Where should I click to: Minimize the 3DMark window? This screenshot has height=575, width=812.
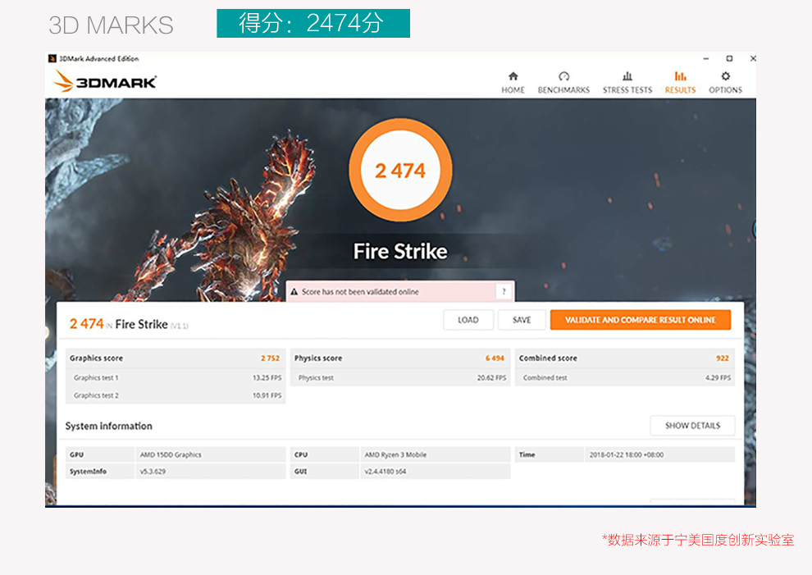click(706, 58)
